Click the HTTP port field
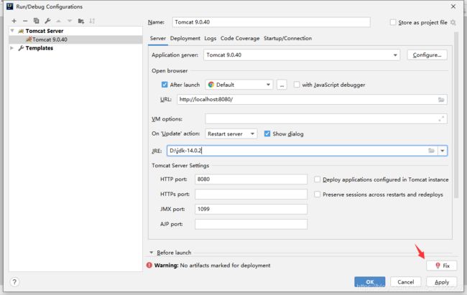 click(251, 179)
